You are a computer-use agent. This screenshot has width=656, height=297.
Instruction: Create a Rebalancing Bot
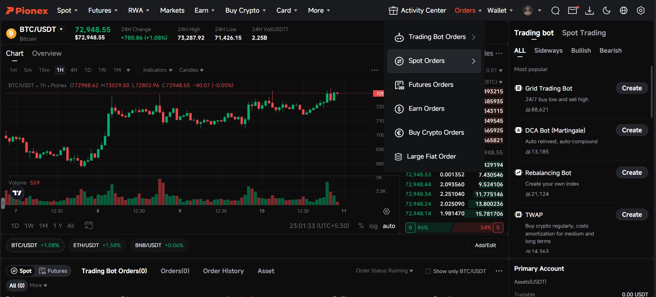(632, 173)
